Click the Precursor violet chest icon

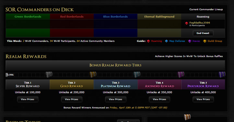[x=222, y=75]
